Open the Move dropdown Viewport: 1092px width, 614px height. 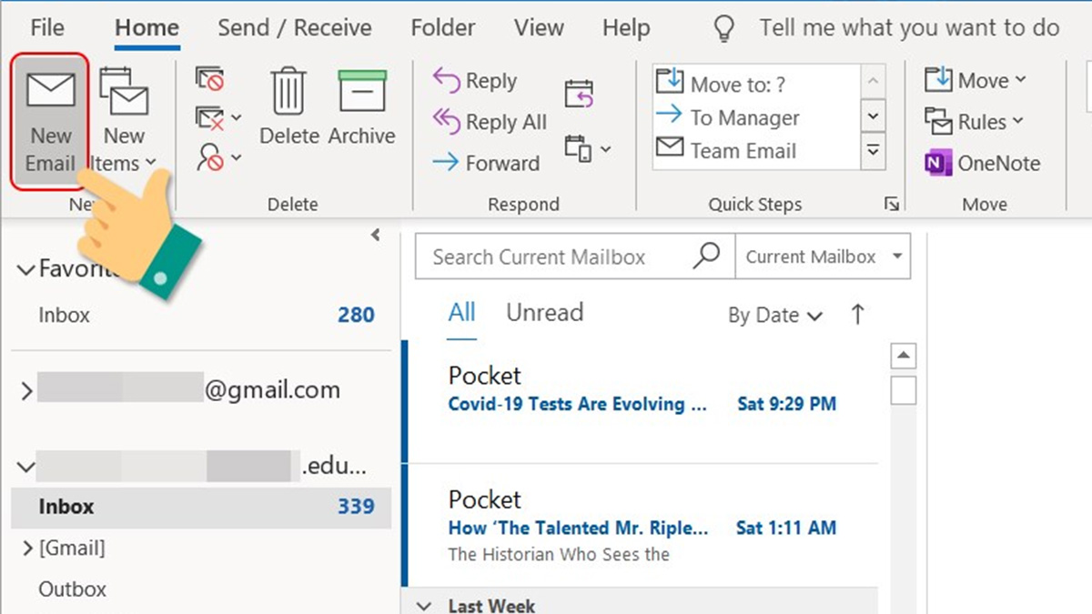(x=976, y=80)
